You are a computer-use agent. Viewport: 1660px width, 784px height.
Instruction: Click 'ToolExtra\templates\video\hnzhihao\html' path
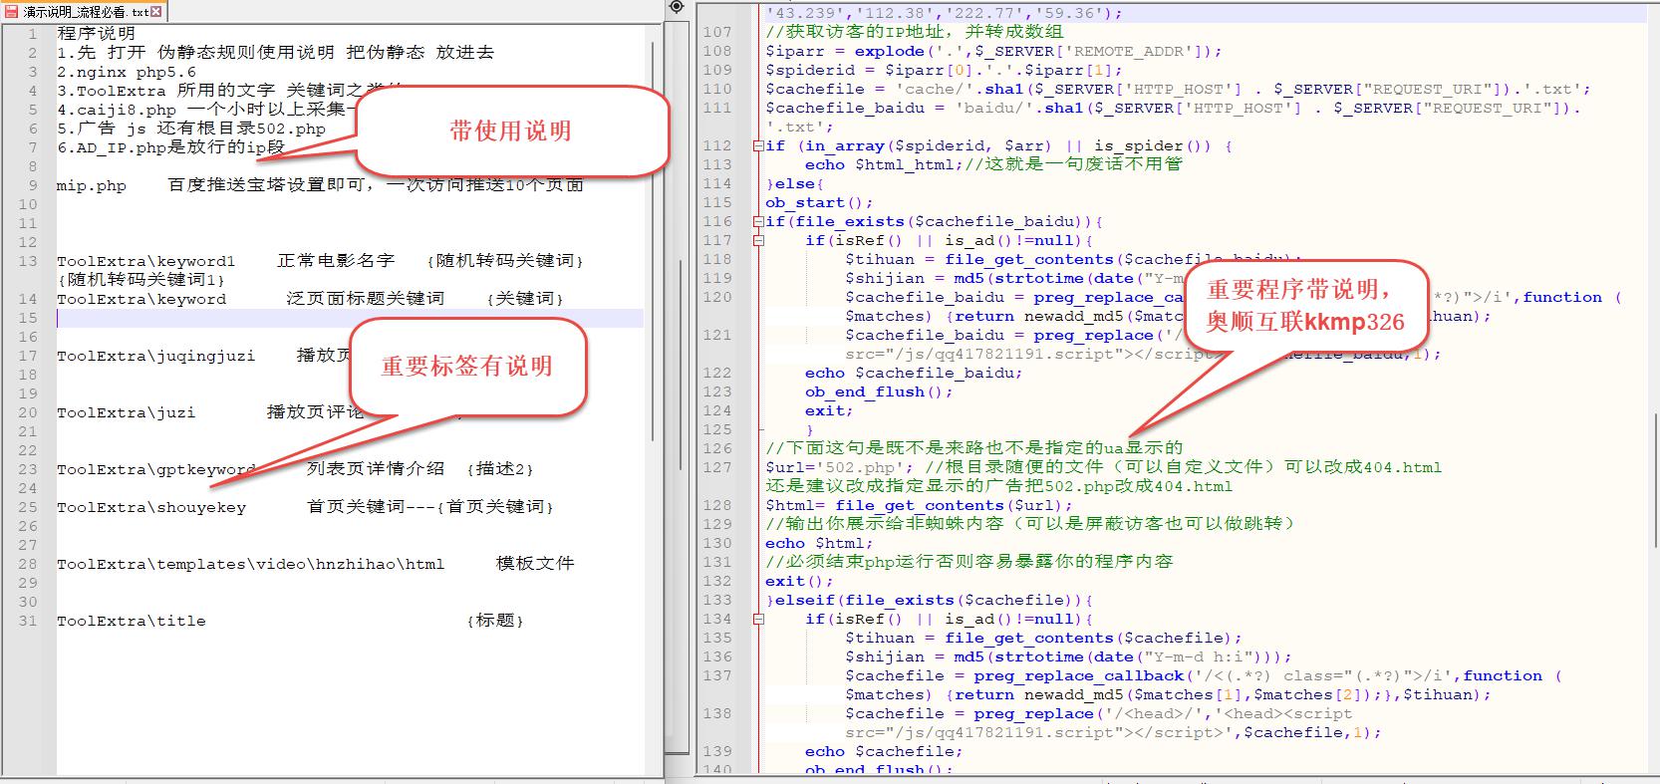point(251,564)
